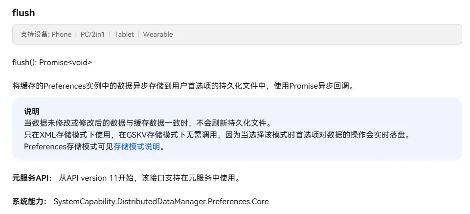This screenshot has width=470, height=214.
Task: Click the bold "系统能力:" label
Action: click(x=29, y=201)
